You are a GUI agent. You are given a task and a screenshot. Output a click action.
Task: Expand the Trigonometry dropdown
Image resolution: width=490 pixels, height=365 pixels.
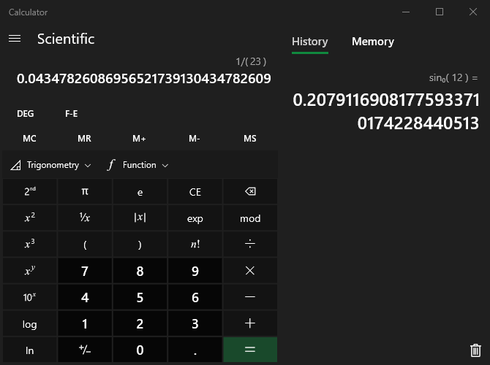51,165
